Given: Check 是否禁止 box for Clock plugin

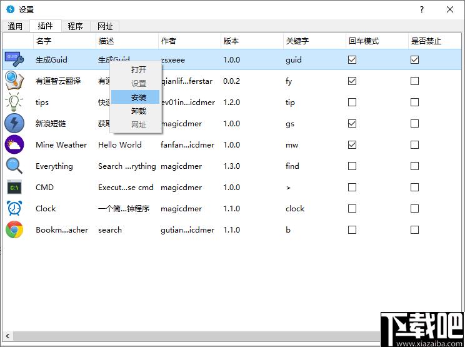Looking at the screenshot, I should point(414,209).
